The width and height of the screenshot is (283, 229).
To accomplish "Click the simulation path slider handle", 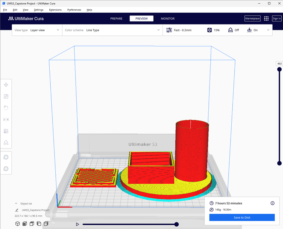I will pyautogui.click(x=177, y=224).
